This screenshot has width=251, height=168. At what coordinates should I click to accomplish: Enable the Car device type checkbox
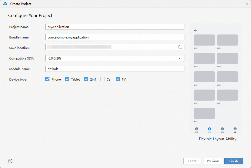click(x=102, y=79)
